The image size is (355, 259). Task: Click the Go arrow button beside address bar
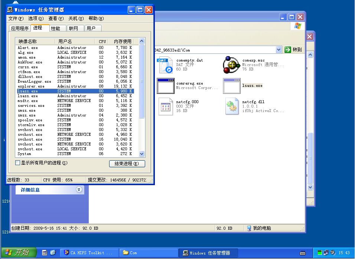(293, 50)
